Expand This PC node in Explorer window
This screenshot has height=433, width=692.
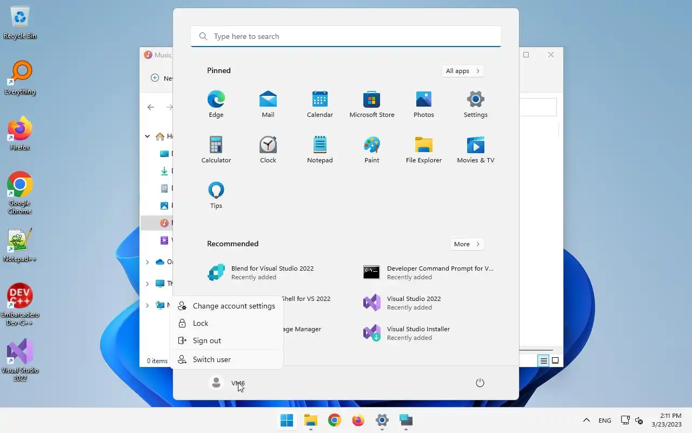point(147,284)
